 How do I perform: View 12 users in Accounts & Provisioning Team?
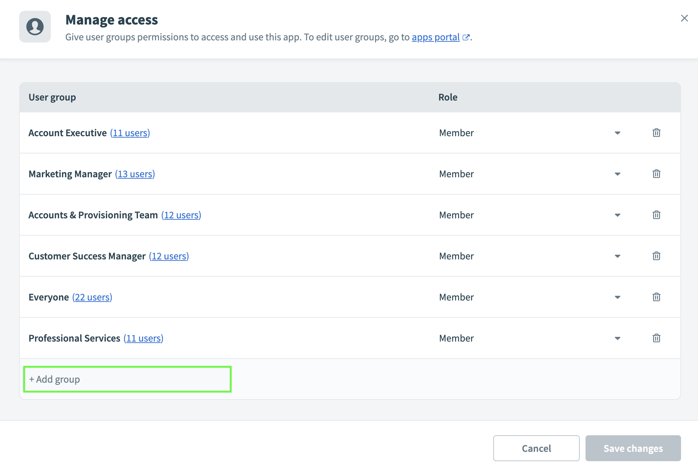click(181, 215)
